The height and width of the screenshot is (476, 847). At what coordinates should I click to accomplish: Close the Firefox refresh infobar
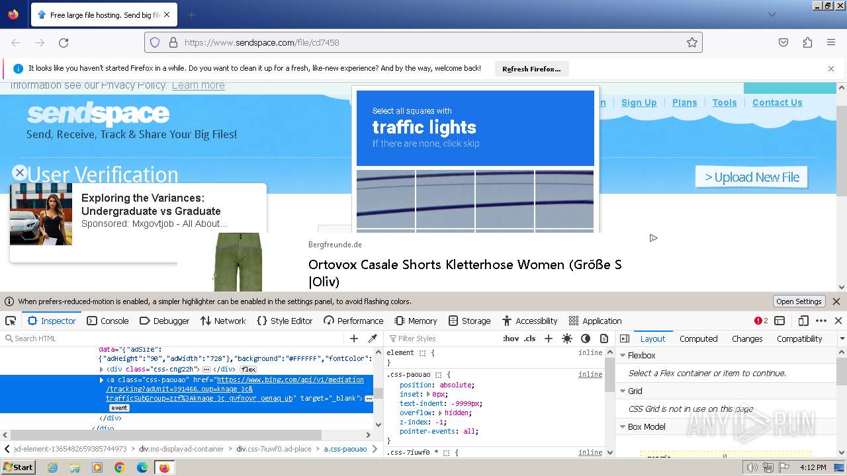831,69
